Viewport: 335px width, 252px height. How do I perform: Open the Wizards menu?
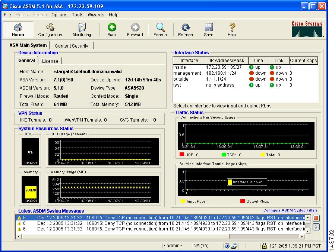[96, 15]
